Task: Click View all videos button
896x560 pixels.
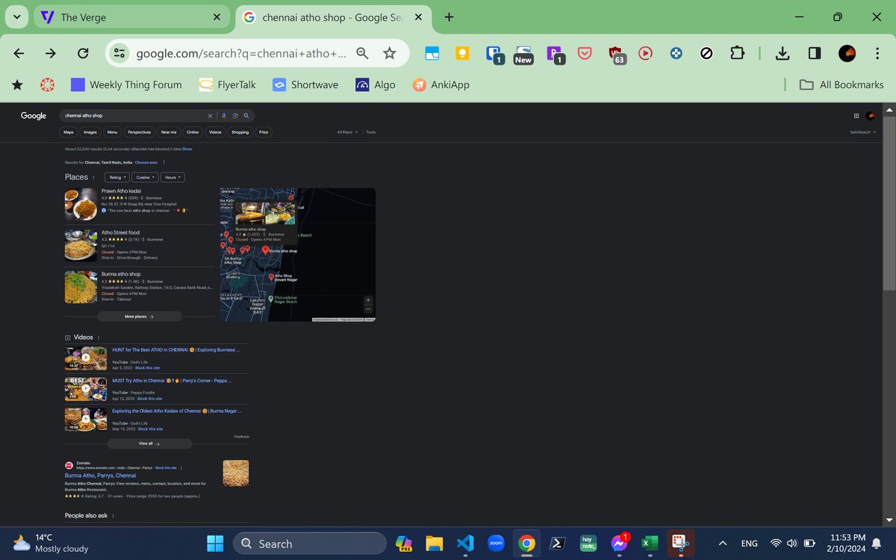Action: [x=149, y=444]
